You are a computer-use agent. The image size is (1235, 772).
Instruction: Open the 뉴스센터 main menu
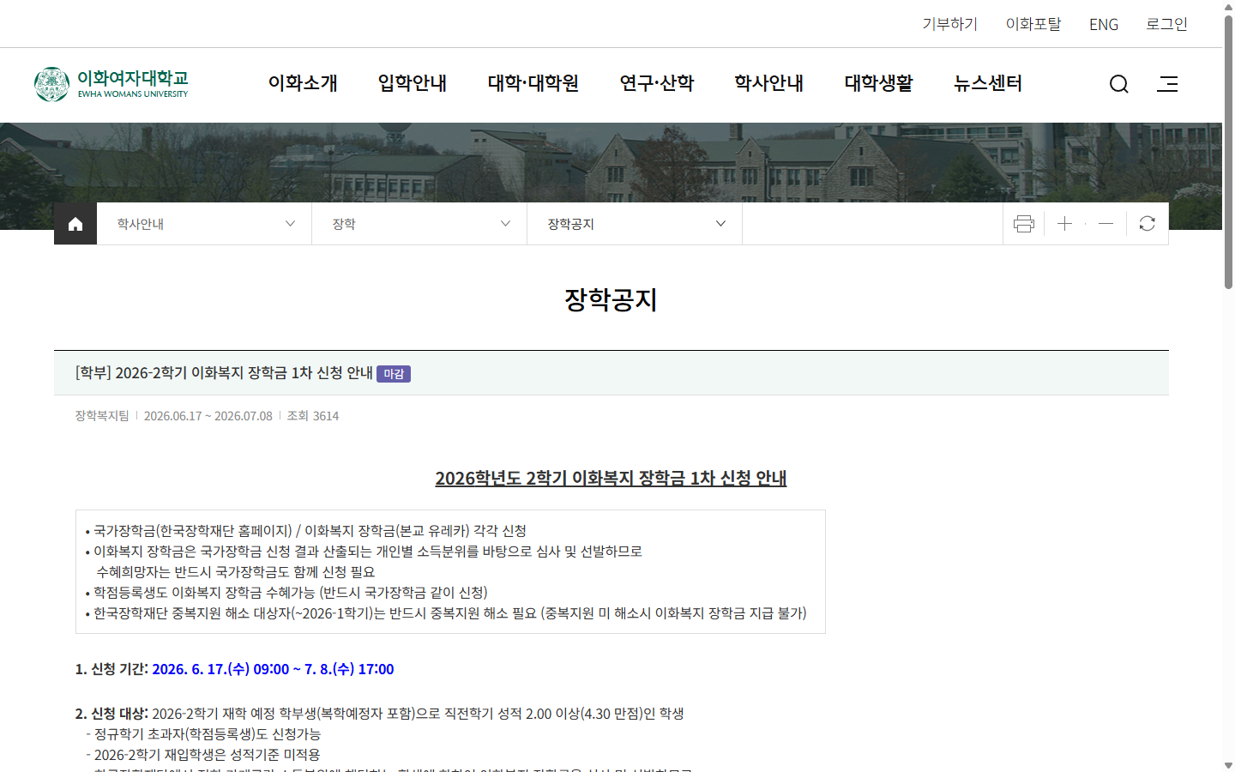pyautogui.click(x=988, y=83)
